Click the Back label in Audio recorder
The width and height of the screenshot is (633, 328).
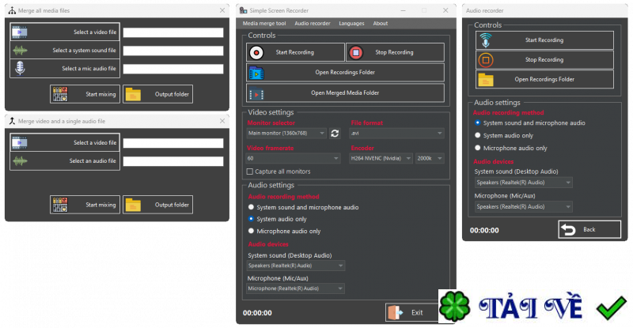(589, 229)
